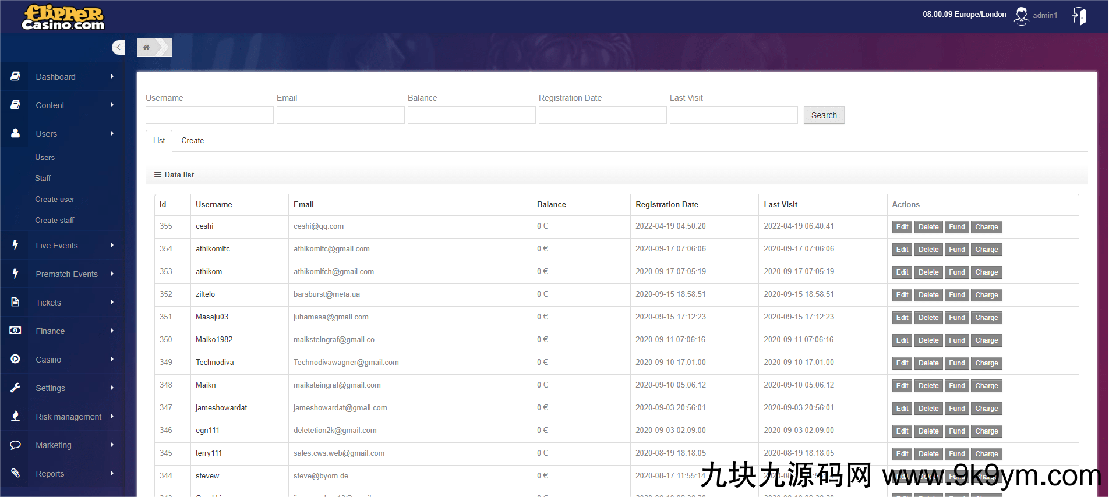Image resolution: width=1109 pixels, height=497 pixels.
Task: Expand the Tickets submenu arrow
Action: [x=112, y=303]
